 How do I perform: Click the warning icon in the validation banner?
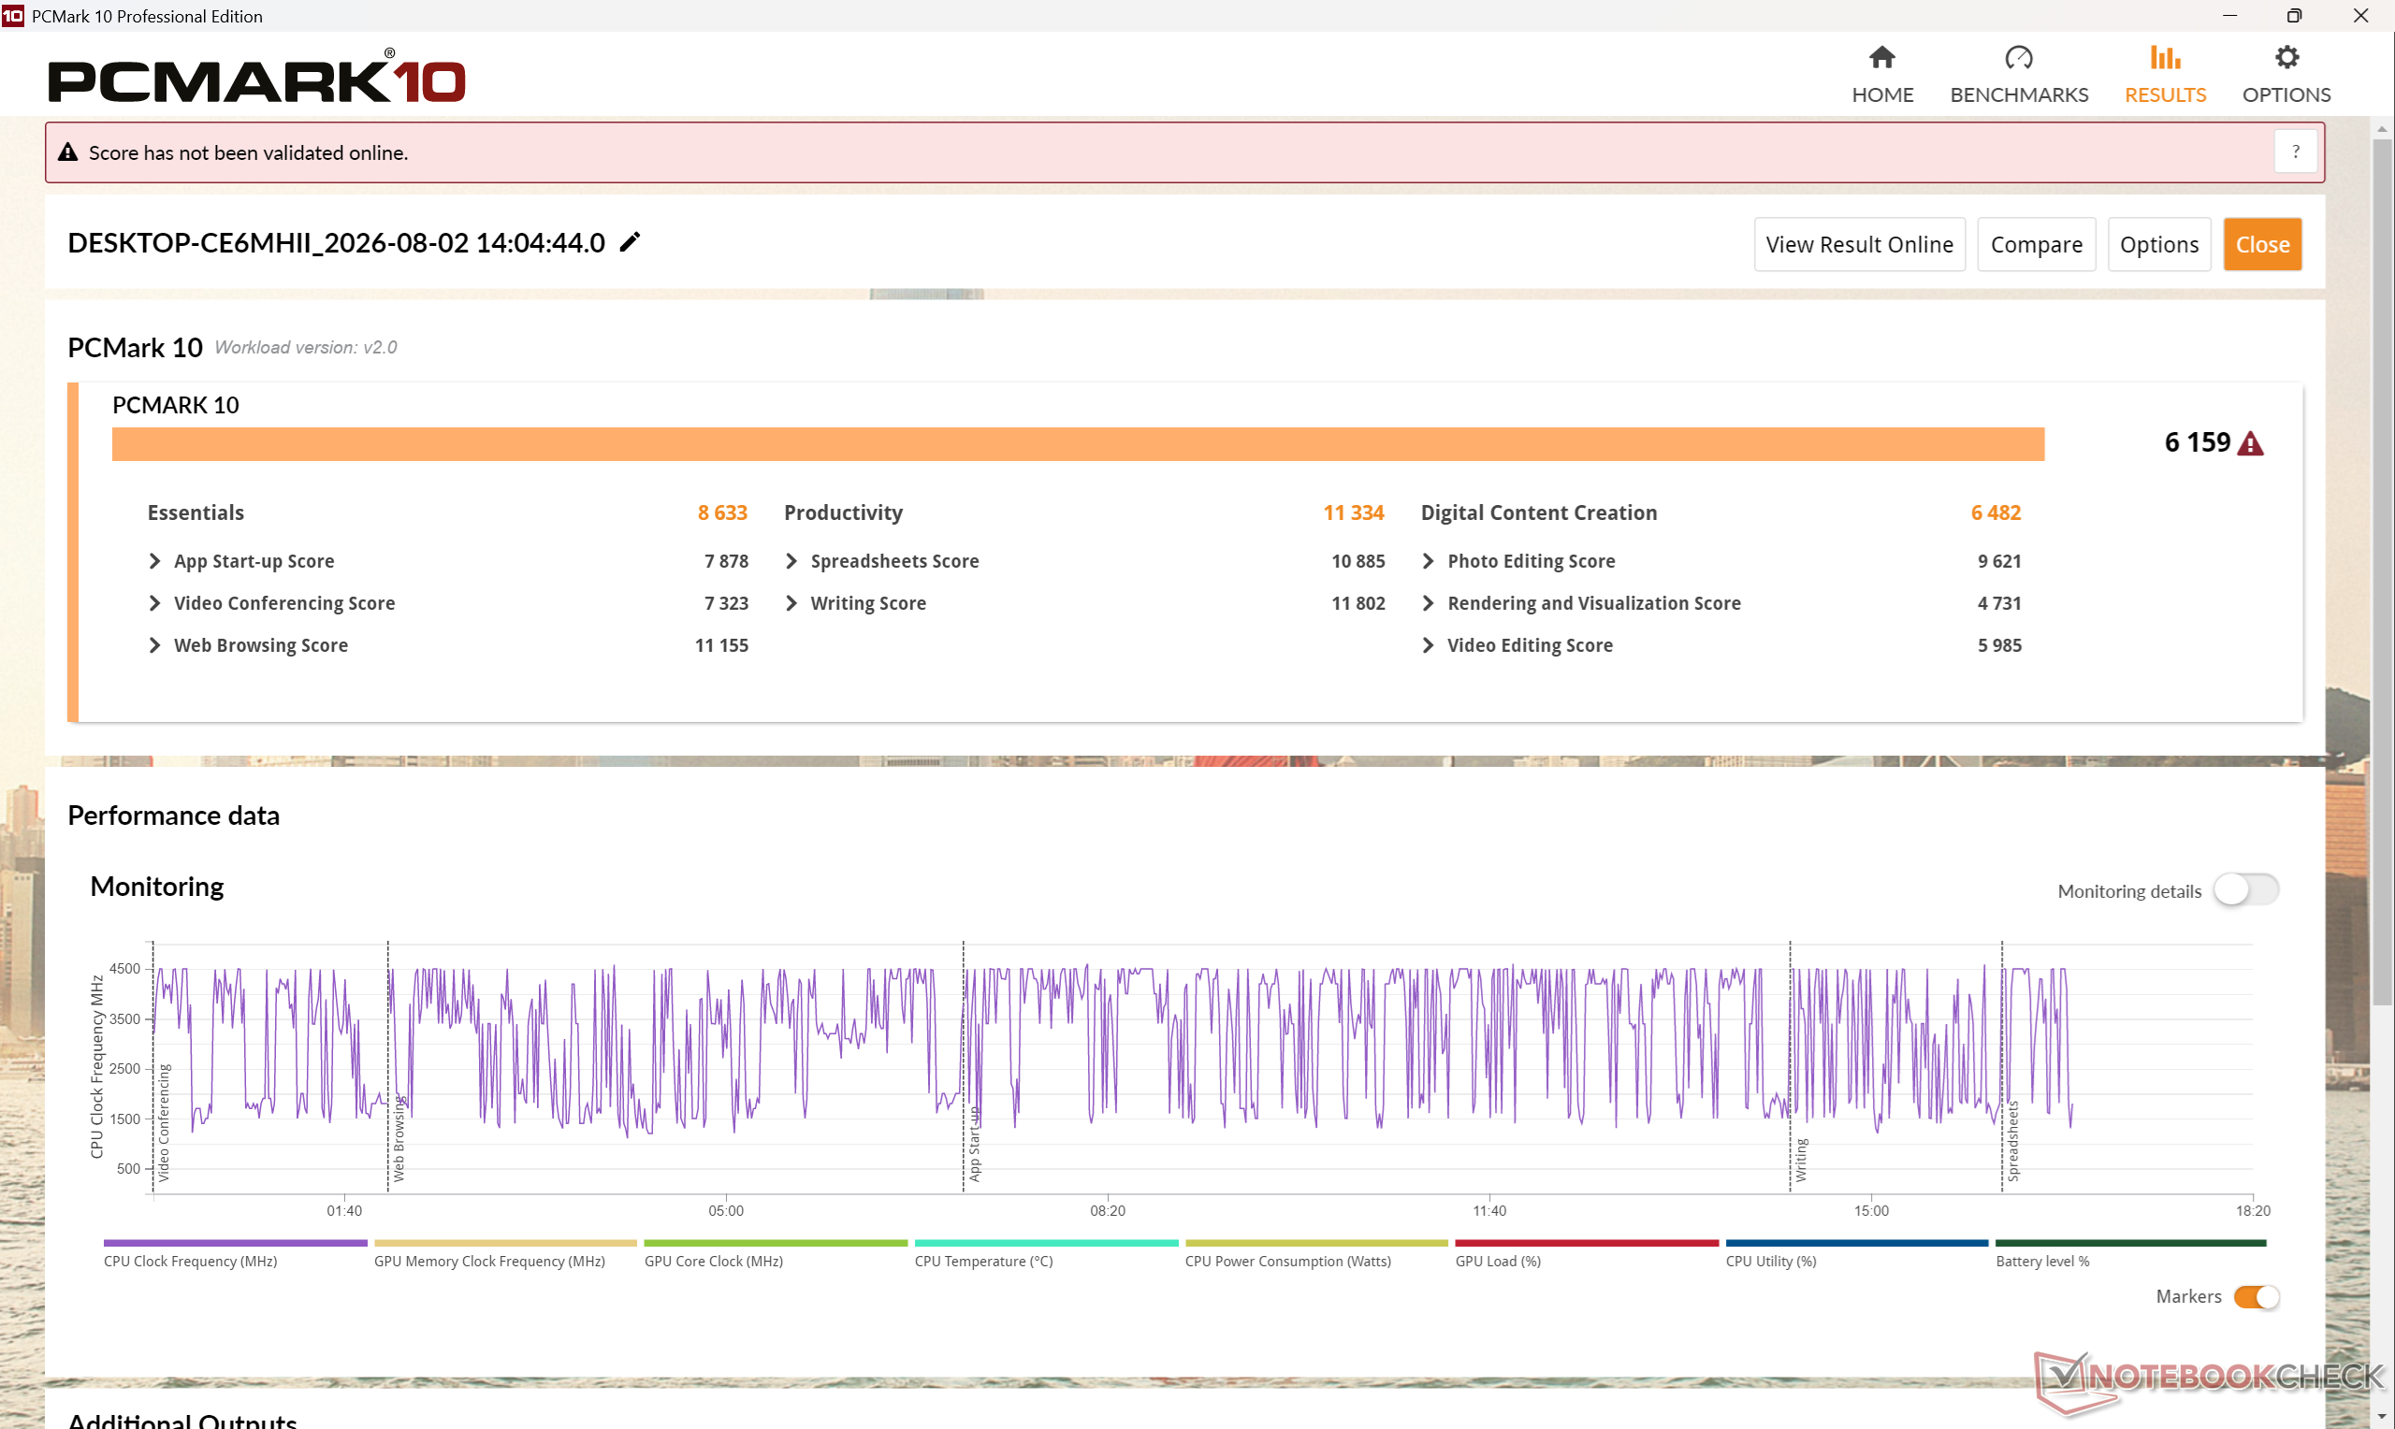[x=67, y=152]
